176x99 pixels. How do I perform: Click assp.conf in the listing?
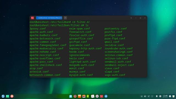point(36,68)
